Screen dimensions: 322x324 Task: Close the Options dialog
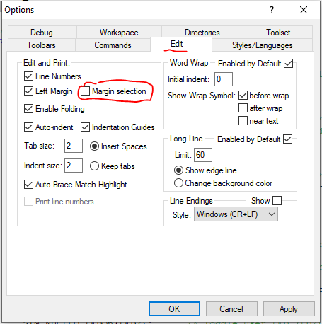tap(304, 10)
